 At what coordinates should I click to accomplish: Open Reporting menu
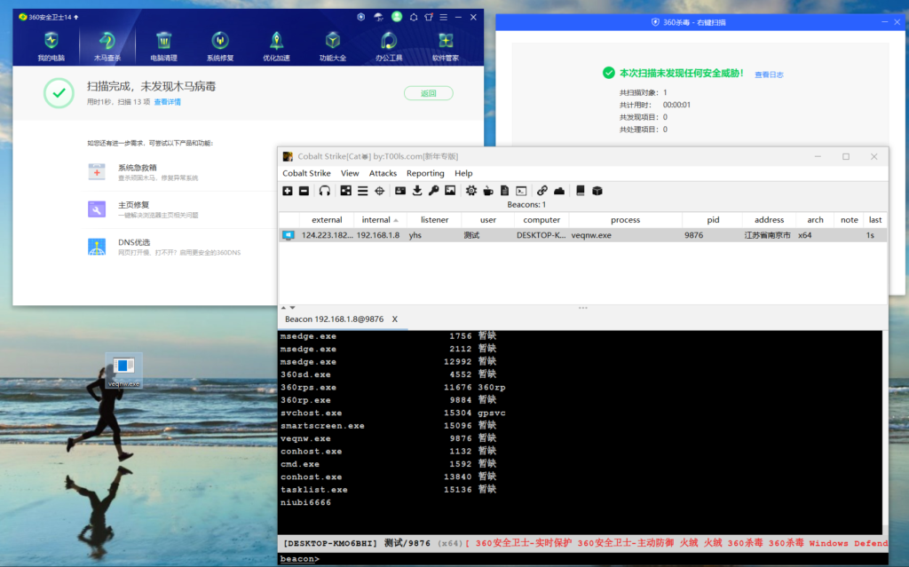pos(425,173)
